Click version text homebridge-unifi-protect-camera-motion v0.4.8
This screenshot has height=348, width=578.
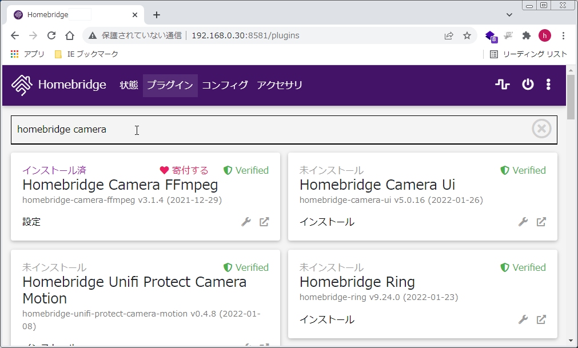point(142,319)
